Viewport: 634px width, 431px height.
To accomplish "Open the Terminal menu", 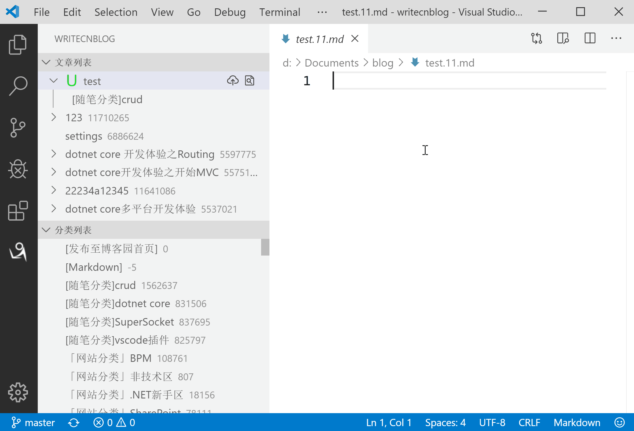I will pos(280,12).
